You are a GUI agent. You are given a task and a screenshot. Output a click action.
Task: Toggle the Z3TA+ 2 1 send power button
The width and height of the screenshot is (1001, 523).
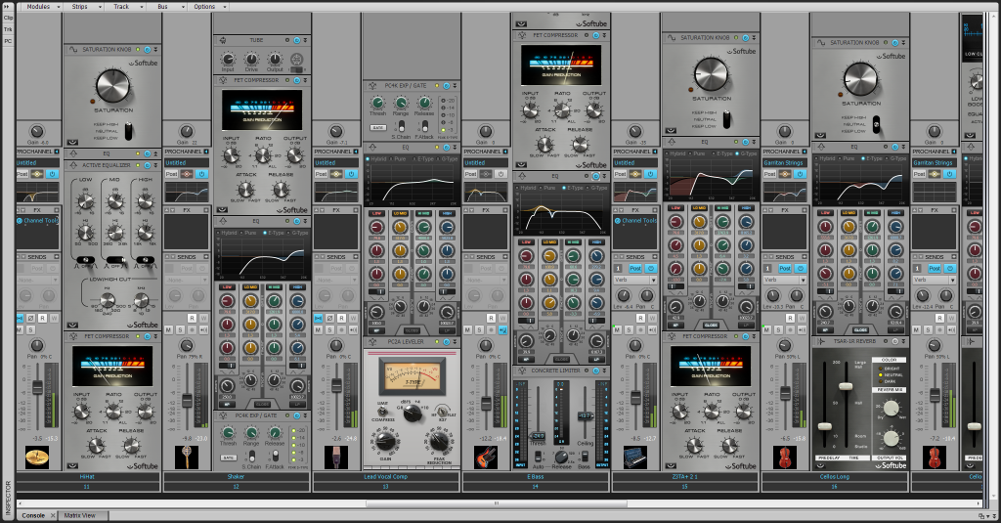650,268
